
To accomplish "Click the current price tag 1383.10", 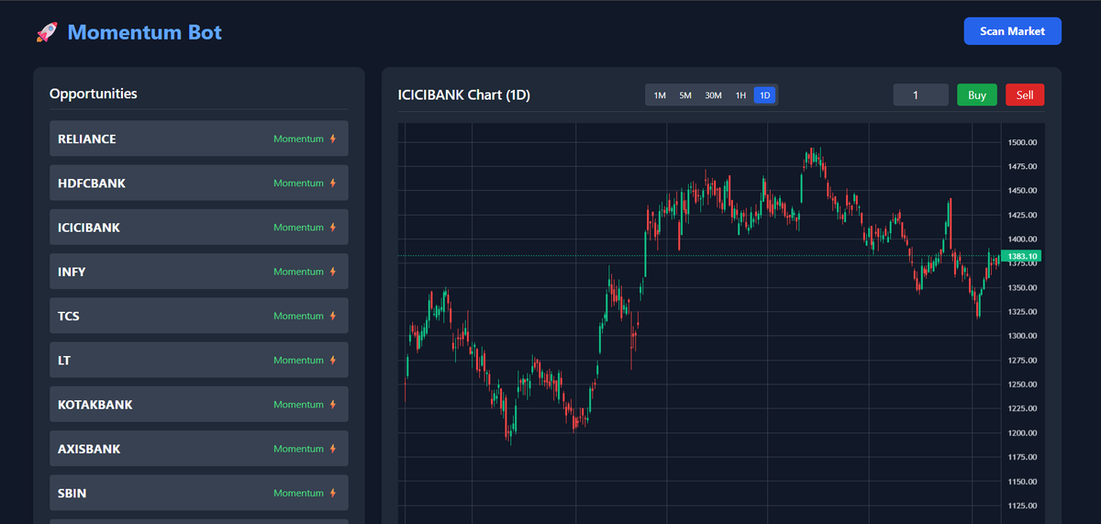I will pyautogui.click(x=1021, y=256).
